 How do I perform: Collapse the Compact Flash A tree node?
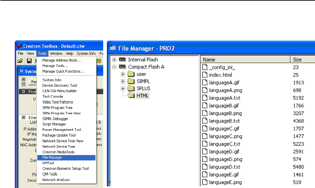114,67
